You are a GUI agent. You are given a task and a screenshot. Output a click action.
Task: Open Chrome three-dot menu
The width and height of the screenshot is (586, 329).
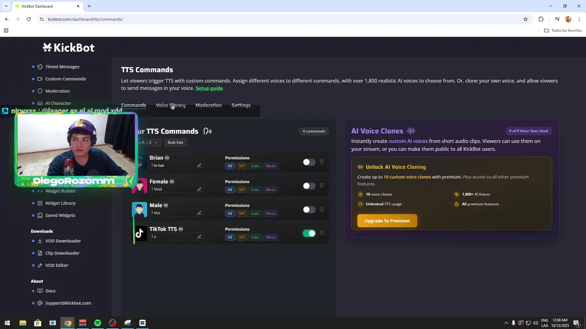(579, 19)
